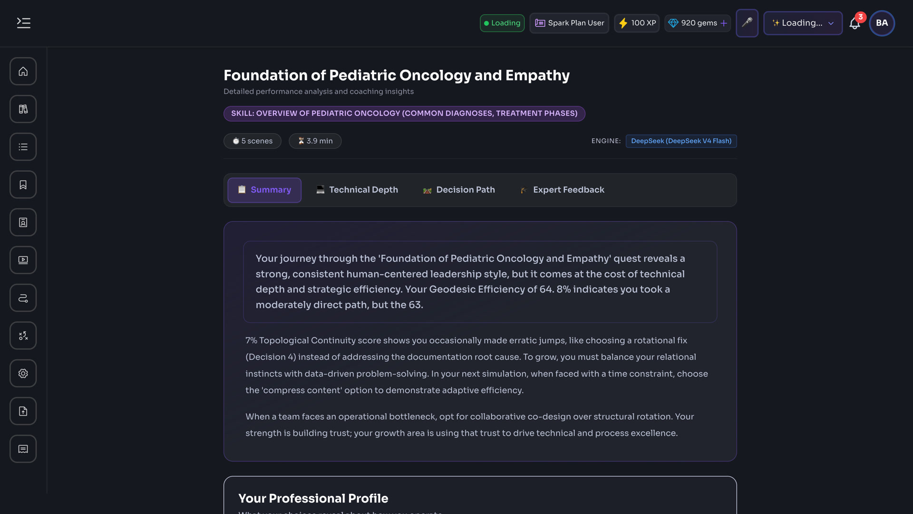The height and width of the screenshot is (514, 913).
Task: Open the settings gear sidebar icon
Action: pos(23,373)
